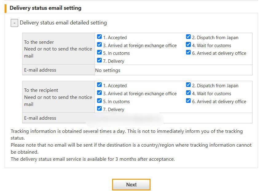Click the 'Delivery status email detailed setting' label

tap(63, 23)
